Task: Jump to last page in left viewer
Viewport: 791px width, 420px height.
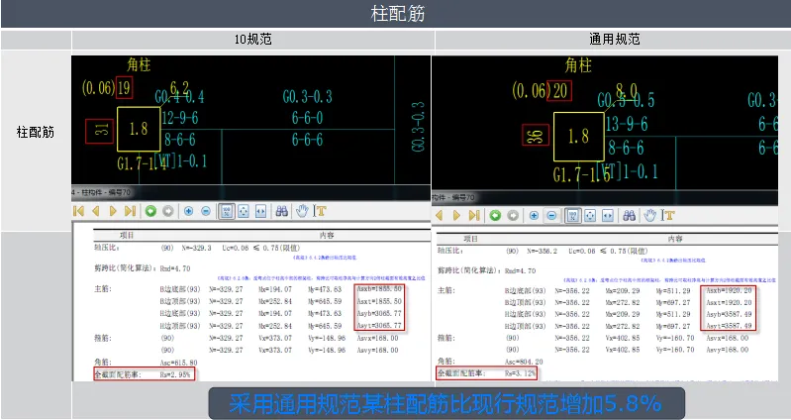Action: (x=130, y=211)
